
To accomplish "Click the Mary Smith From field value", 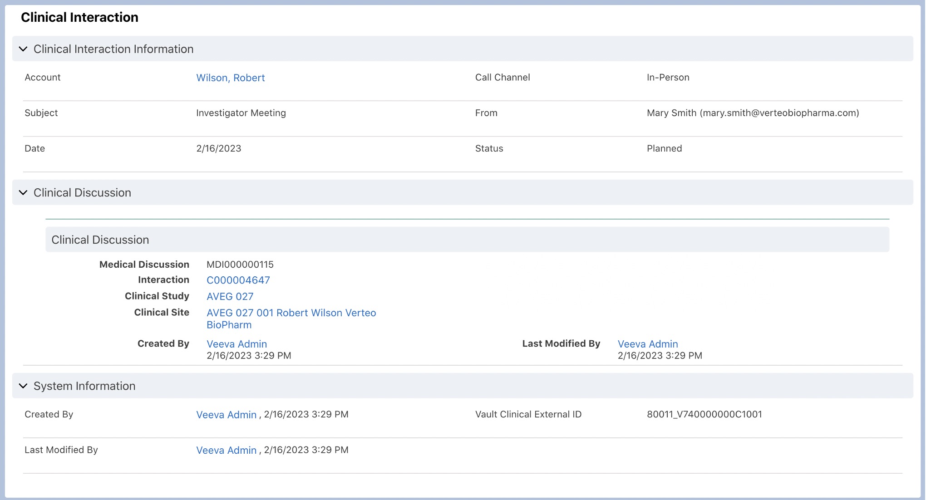I will [752, 113].
